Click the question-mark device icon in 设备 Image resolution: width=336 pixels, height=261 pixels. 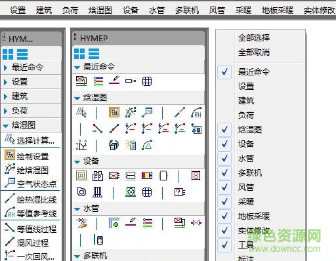(x=180, y=192)
